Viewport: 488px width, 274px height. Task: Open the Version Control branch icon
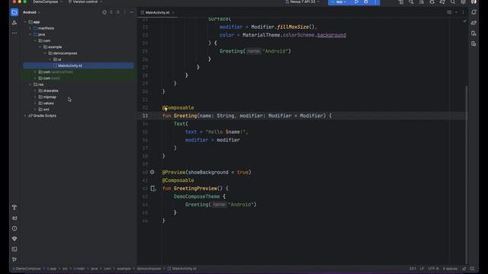tap(14, 260)
